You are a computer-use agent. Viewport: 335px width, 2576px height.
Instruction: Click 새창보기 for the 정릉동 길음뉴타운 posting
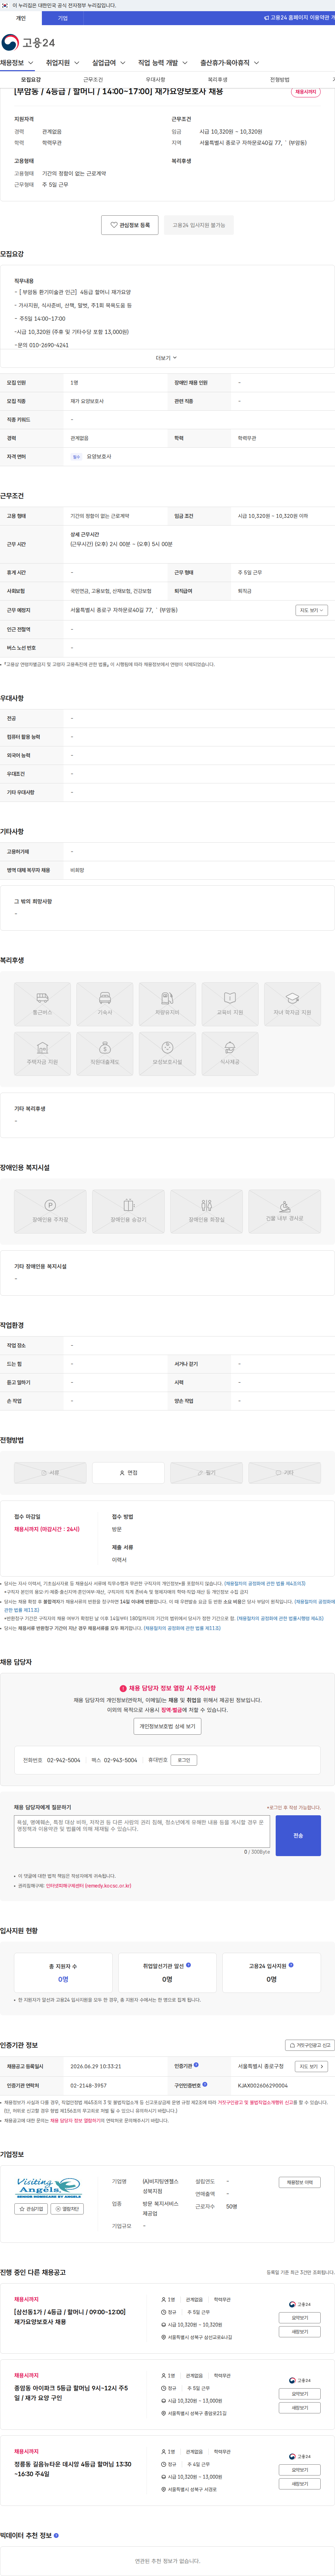tap(299, 2484)
